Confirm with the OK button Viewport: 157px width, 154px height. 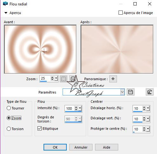coord(55,147)
